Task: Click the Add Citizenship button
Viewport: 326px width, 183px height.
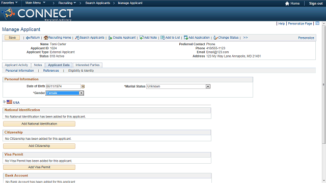Action: pos(39,146)
